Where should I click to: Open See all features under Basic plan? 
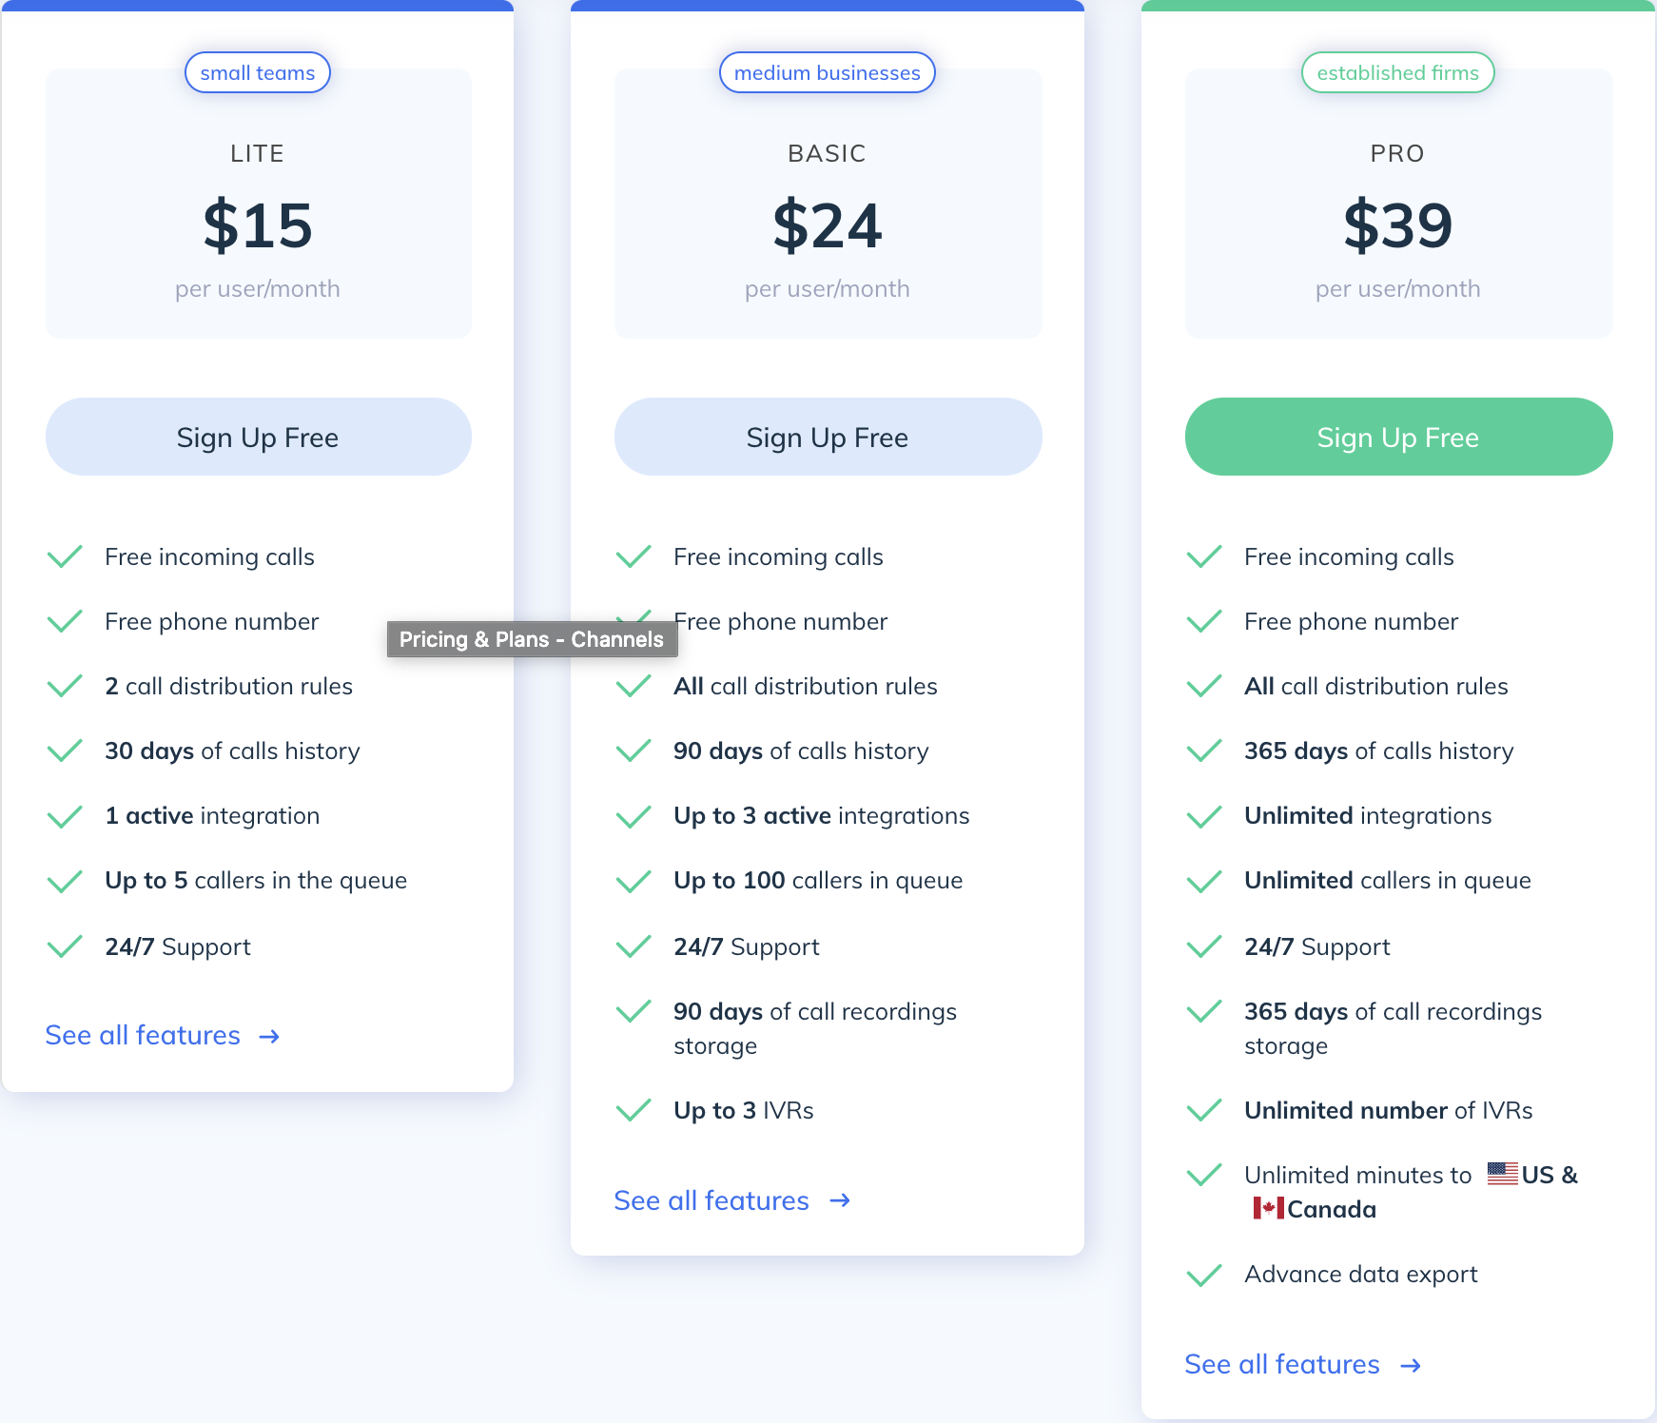click(x=712, y=1200)
